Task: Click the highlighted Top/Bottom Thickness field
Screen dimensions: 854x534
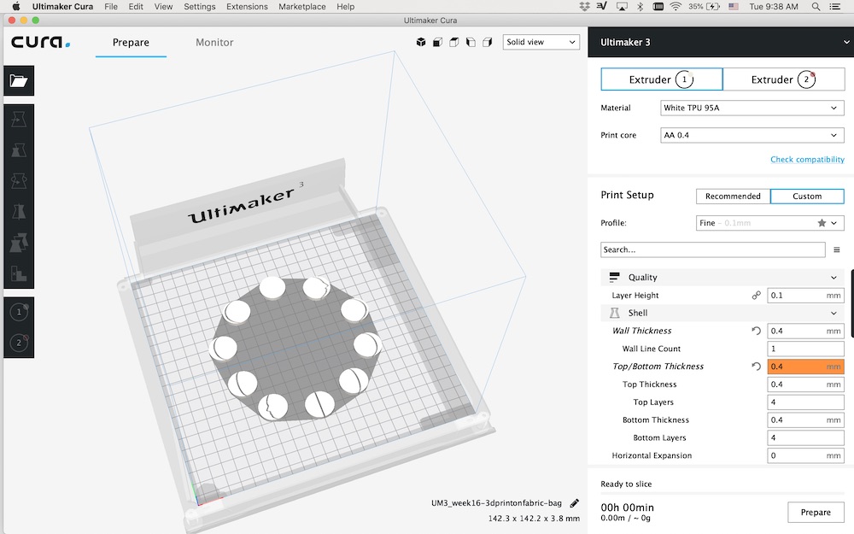Action: (805, 367)
